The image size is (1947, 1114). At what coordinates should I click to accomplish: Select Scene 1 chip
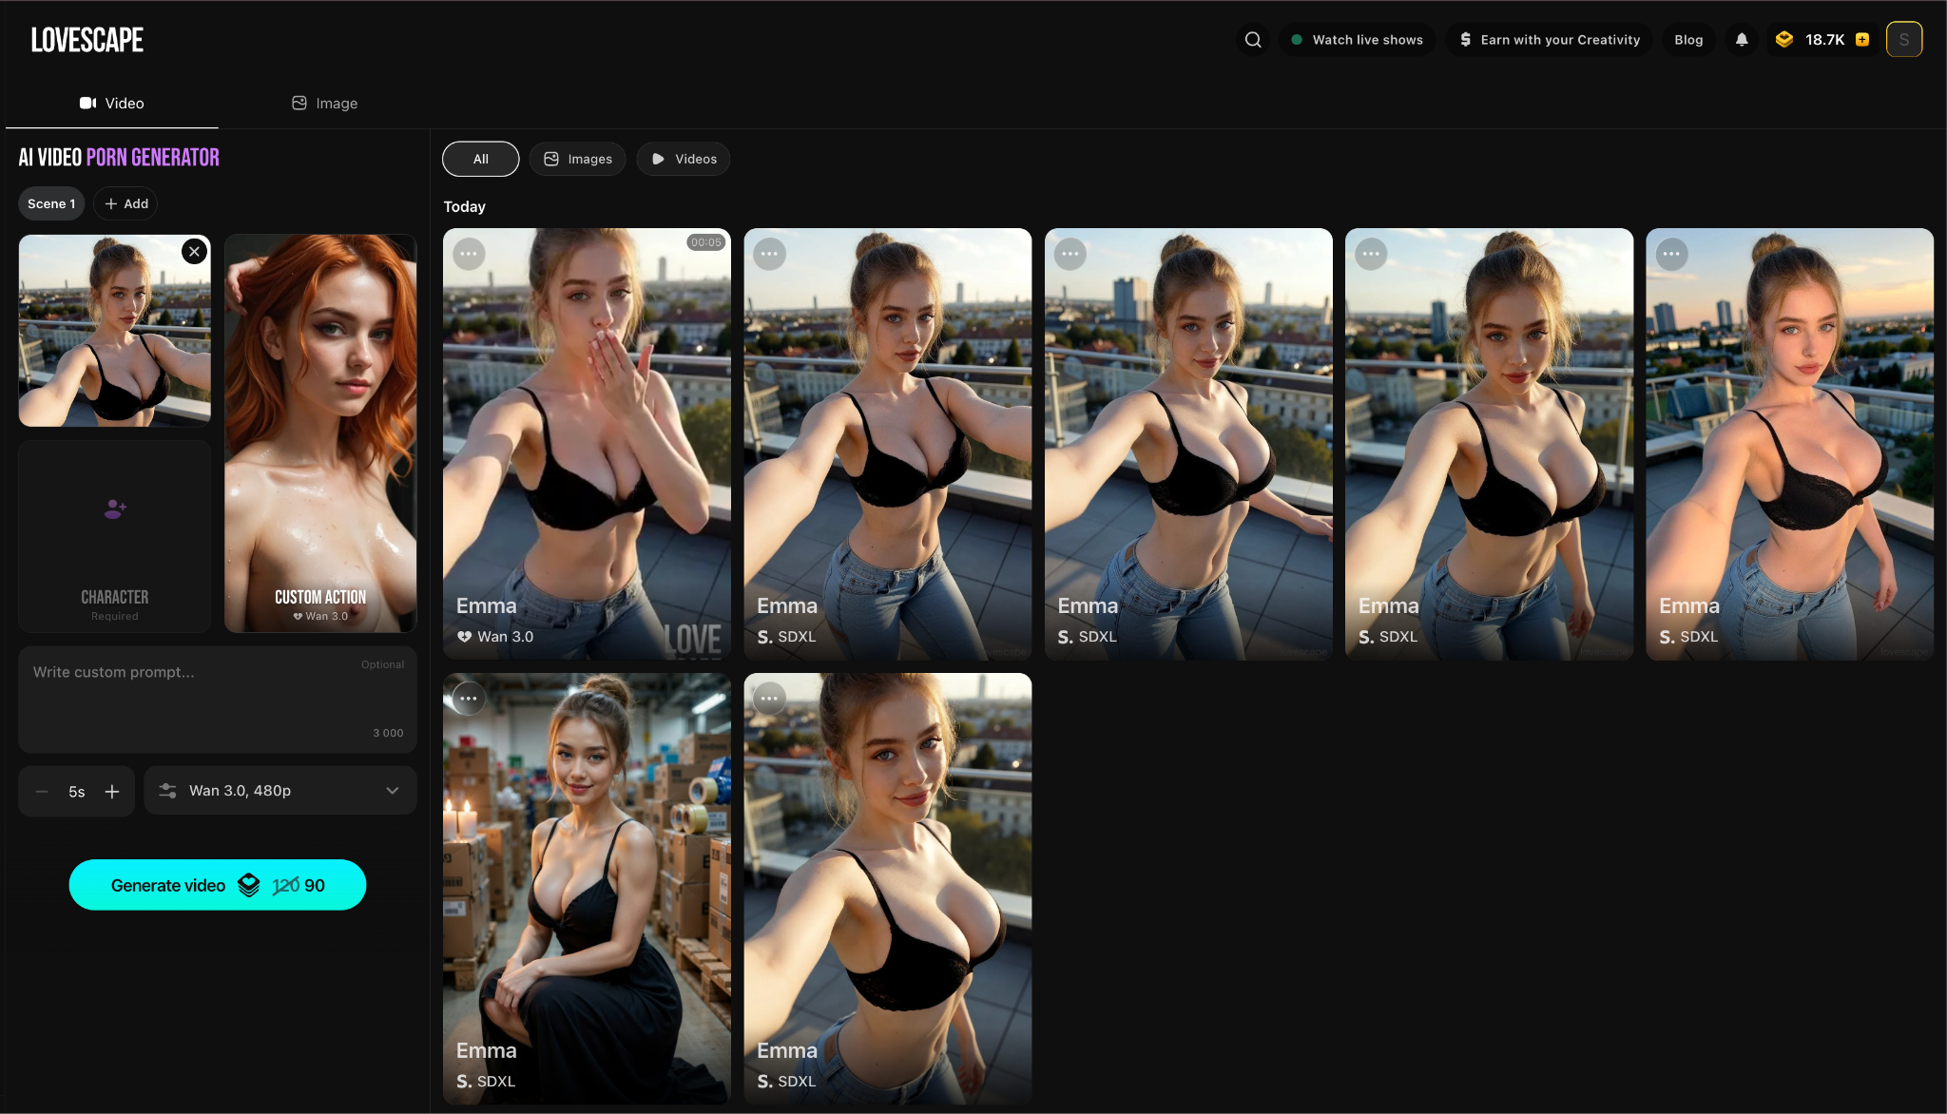click(x=51, y=203)
